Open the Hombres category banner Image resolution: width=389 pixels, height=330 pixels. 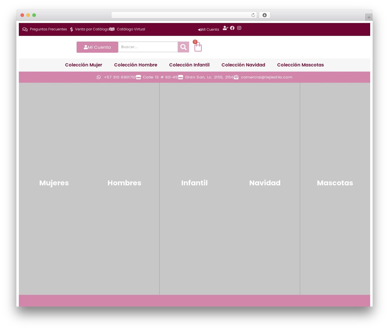(124, 189)
